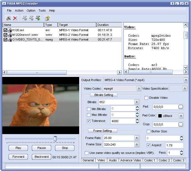
Task: Click the Pad field's picker button
Action: click(x=181, y=107)
